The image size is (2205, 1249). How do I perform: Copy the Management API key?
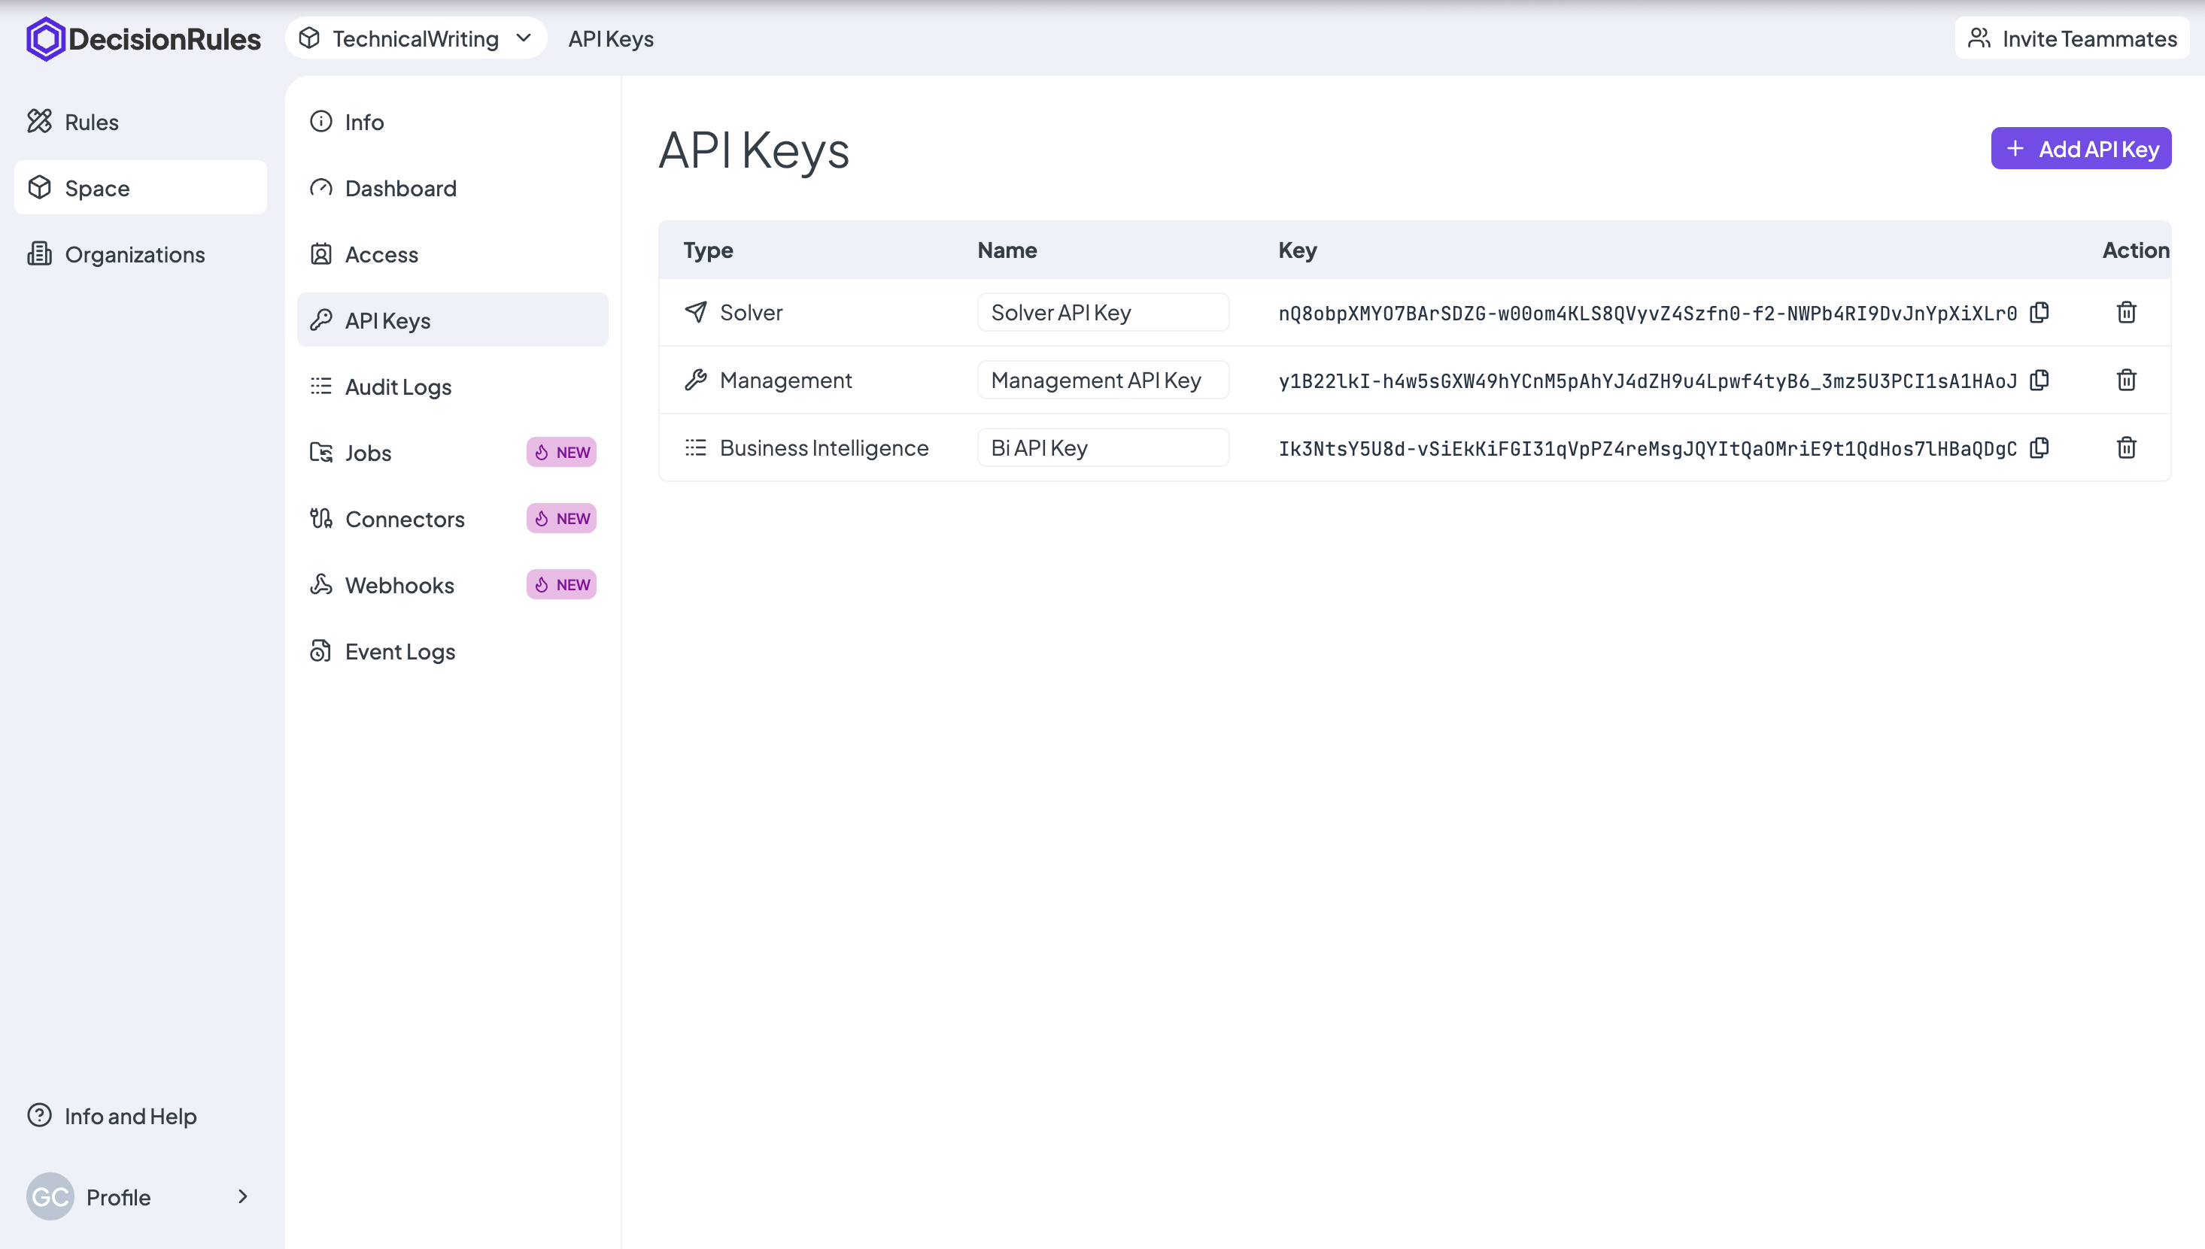2039,380
